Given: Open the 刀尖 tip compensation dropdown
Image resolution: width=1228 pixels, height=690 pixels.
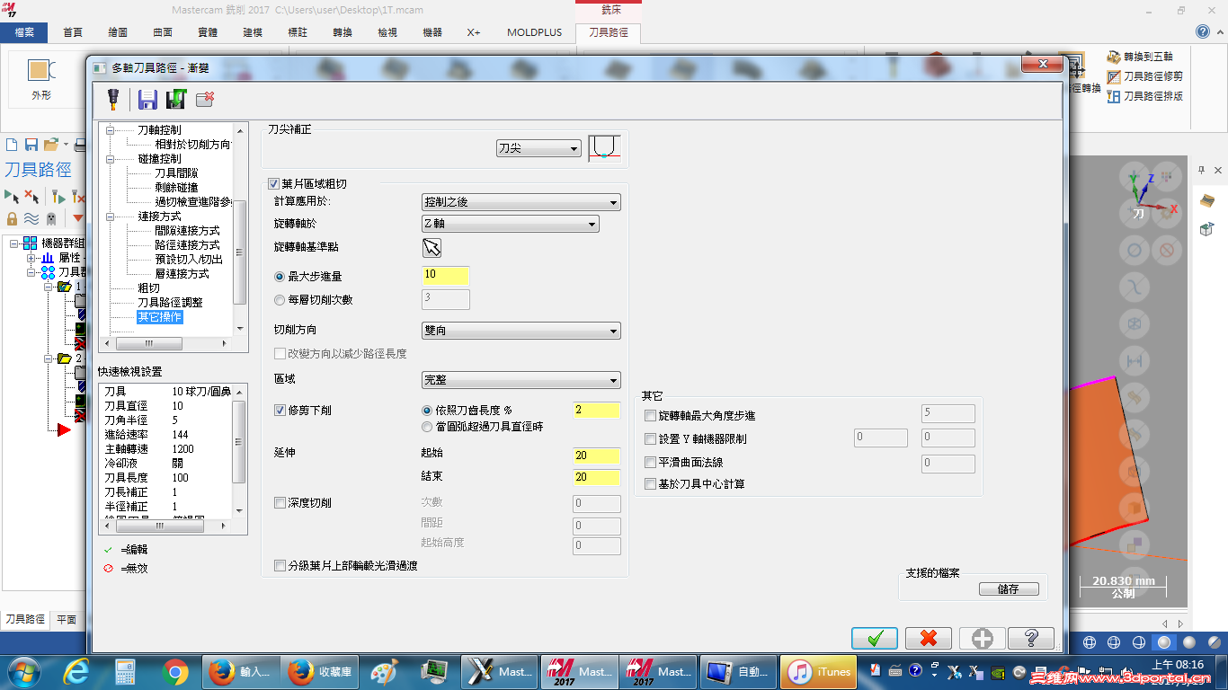Looking at the screenshot, I should pyautogui.click(x=538, y=148).
